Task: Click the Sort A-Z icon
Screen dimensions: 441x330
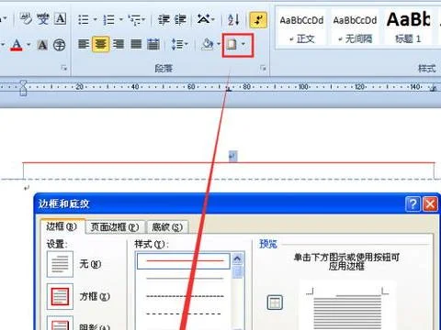Action: [233, 20]
